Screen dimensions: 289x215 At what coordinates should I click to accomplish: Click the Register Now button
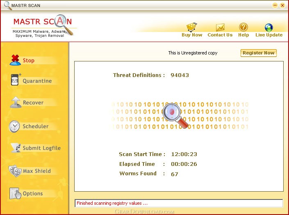[x=258, y=53]
